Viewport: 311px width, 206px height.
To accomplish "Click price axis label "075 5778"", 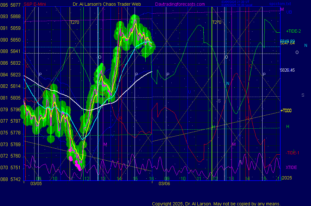I will [x=10, y=133].
